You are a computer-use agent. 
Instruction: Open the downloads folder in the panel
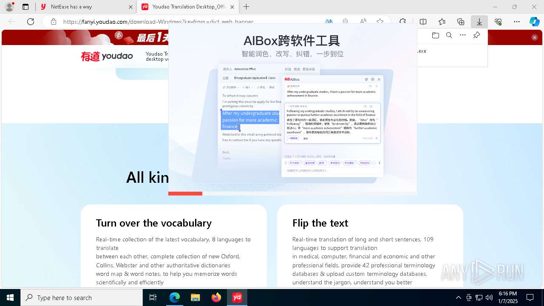coord(436,35)
